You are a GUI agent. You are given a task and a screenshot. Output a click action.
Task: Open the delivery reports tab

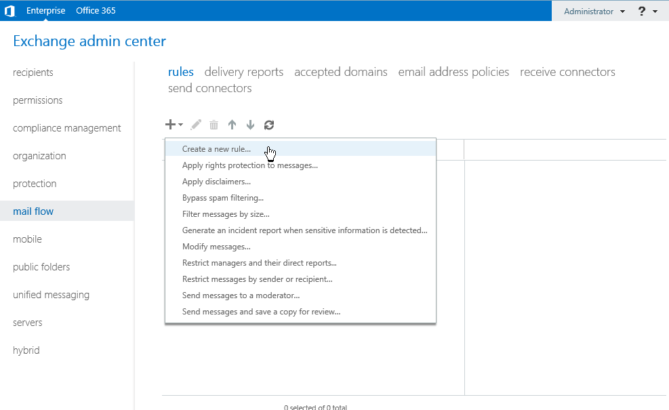(x=243, y=72)
